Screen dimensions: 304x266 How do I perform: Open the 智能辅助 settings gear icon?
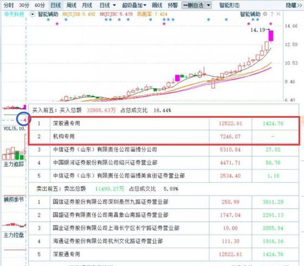click(x=265, y=14)
